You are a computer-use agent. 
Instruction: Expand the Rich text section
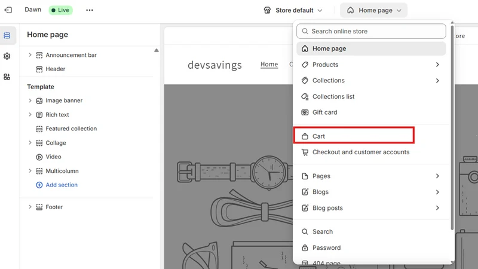click(30, 114)
